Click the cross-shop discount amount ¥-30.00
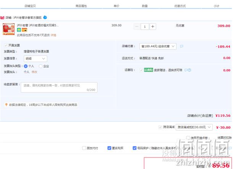Image resolution: width=233 pixels, height=169 pixels. (x=223, y=128)
